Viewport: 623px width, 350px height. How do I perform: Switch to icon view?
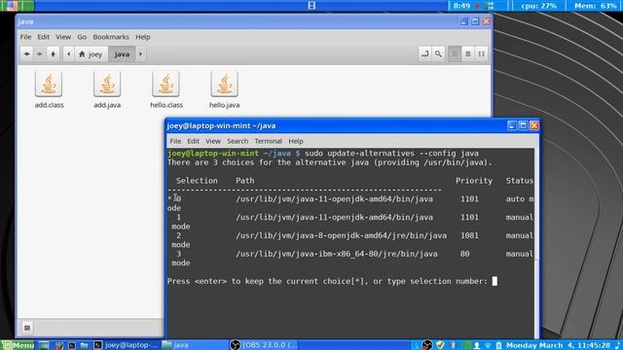[x=455, y=54]
